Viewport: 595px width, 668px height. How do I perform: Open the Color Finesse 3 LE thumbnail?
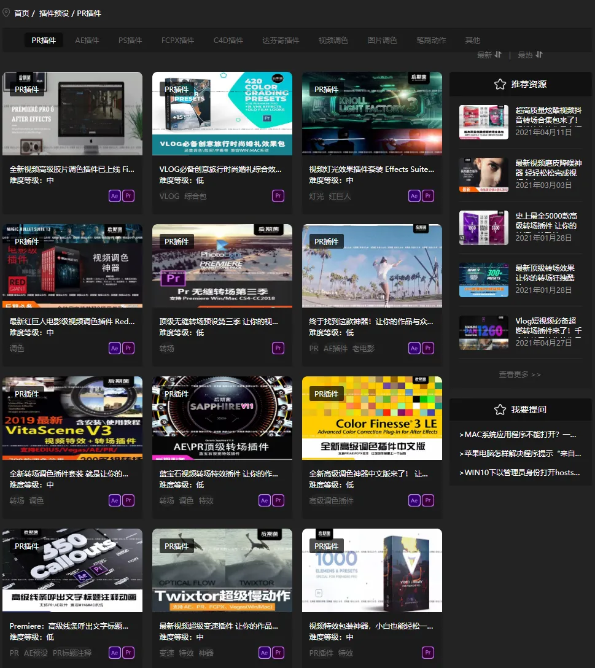(x=372, y=418)
